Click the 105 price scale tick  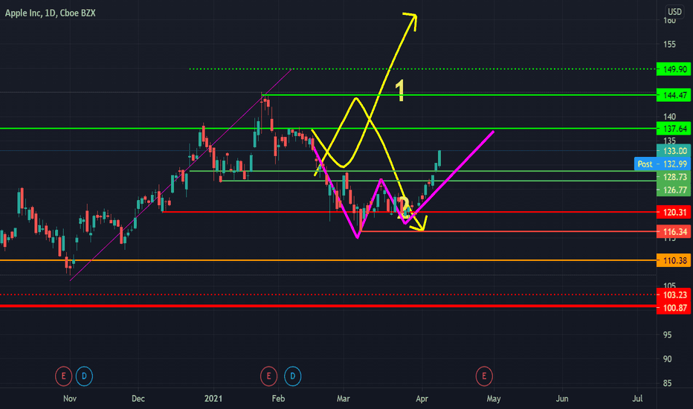(669, 286)
